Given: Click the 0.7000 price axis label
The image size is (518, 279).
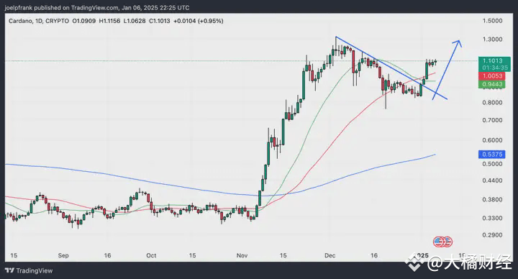Looking at the screenshot, I should point(492,120).
